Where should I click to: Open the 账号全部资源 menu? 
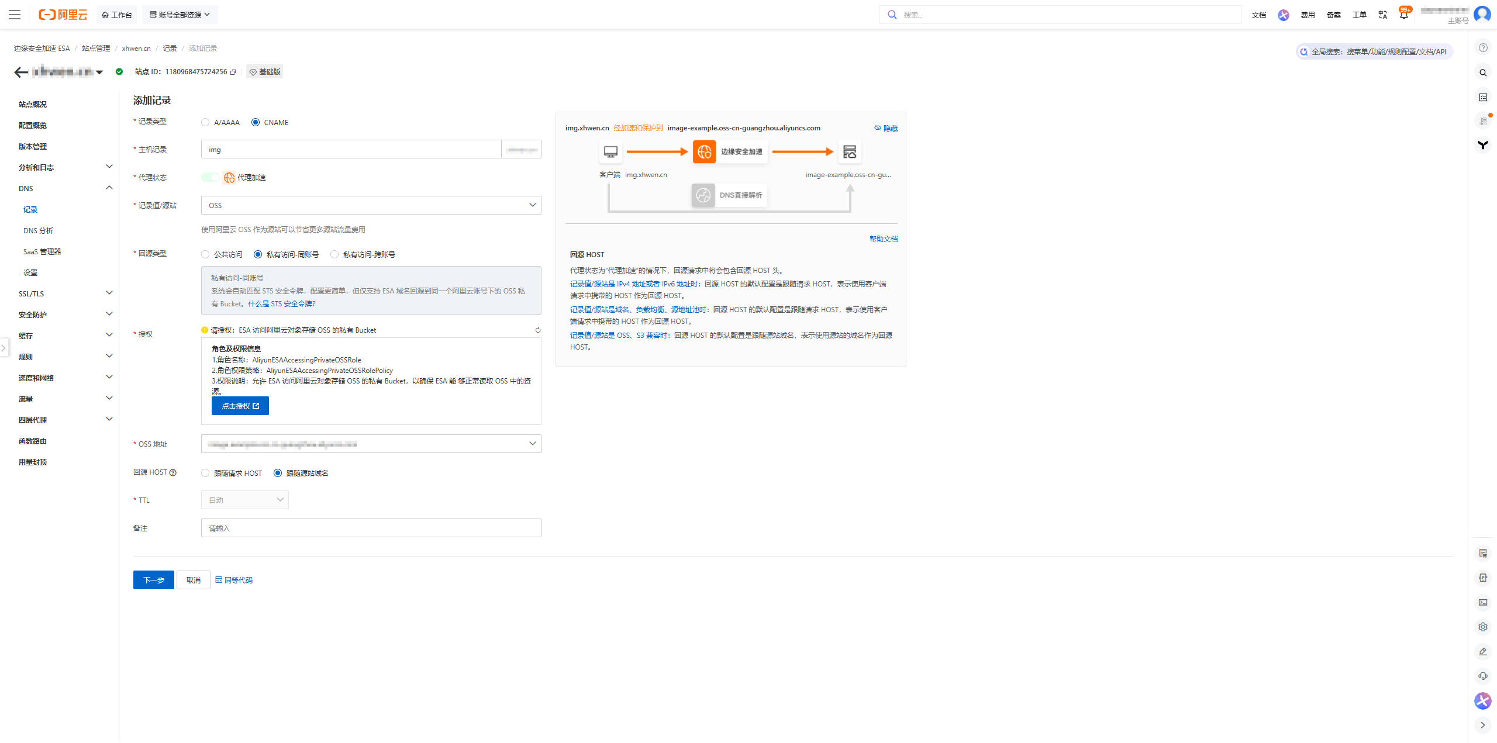[180, 15]
